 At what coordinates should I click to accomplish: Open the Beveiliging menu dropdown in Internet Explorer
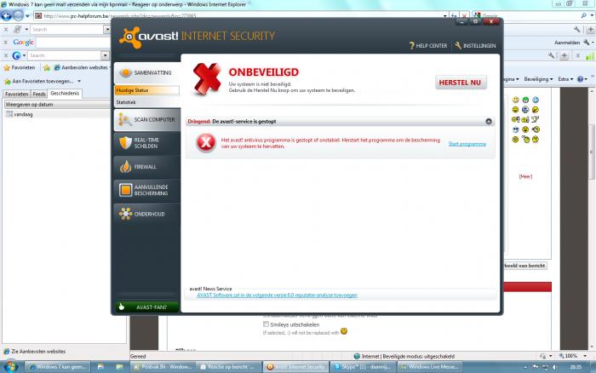[x=538, y=79]
